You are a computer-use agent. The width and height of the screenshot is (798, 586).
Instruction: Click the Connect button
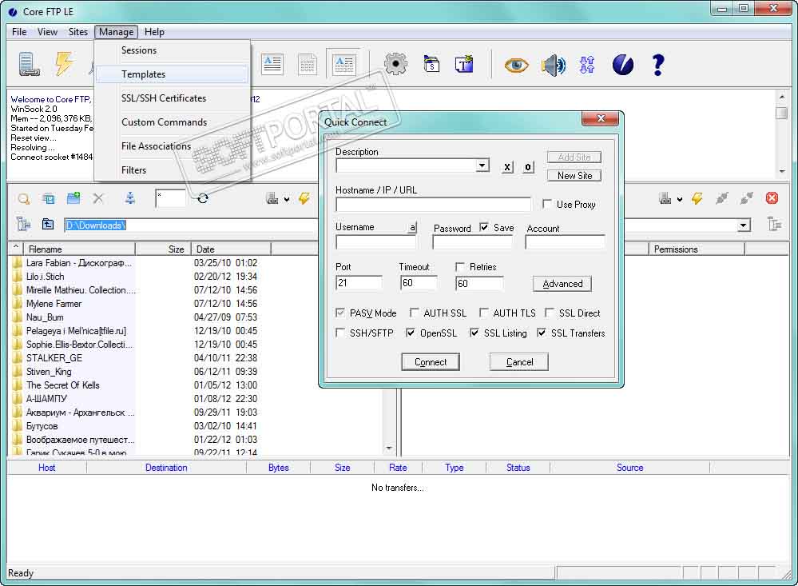(431, 362)
